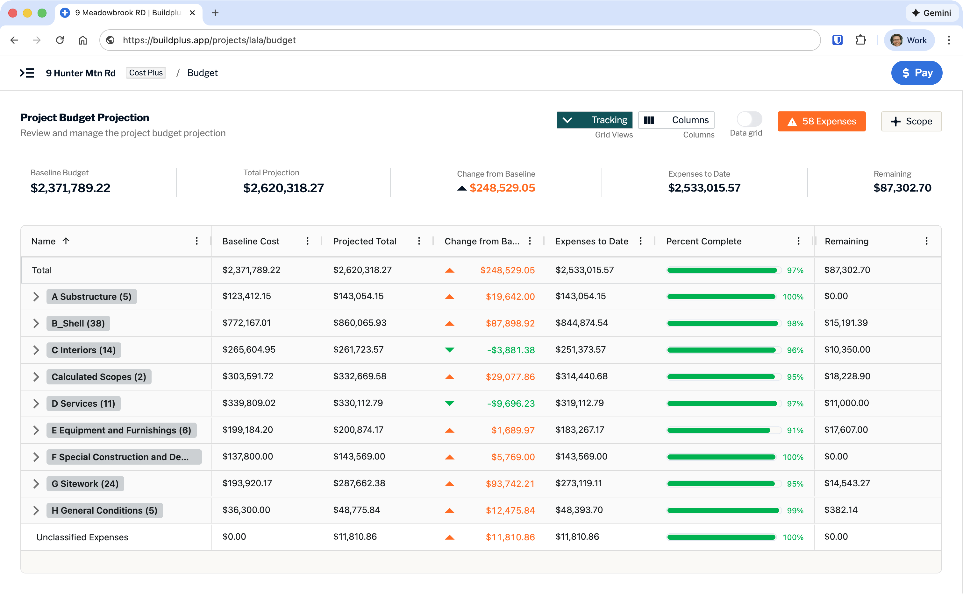Expand the H General Conditions group
Viewport: 963px width, 604px height.
pos(36,510)
